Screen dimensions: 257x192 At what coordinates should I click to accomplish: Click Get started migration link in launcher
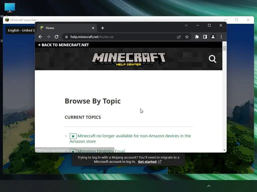(x=147, y=162)
